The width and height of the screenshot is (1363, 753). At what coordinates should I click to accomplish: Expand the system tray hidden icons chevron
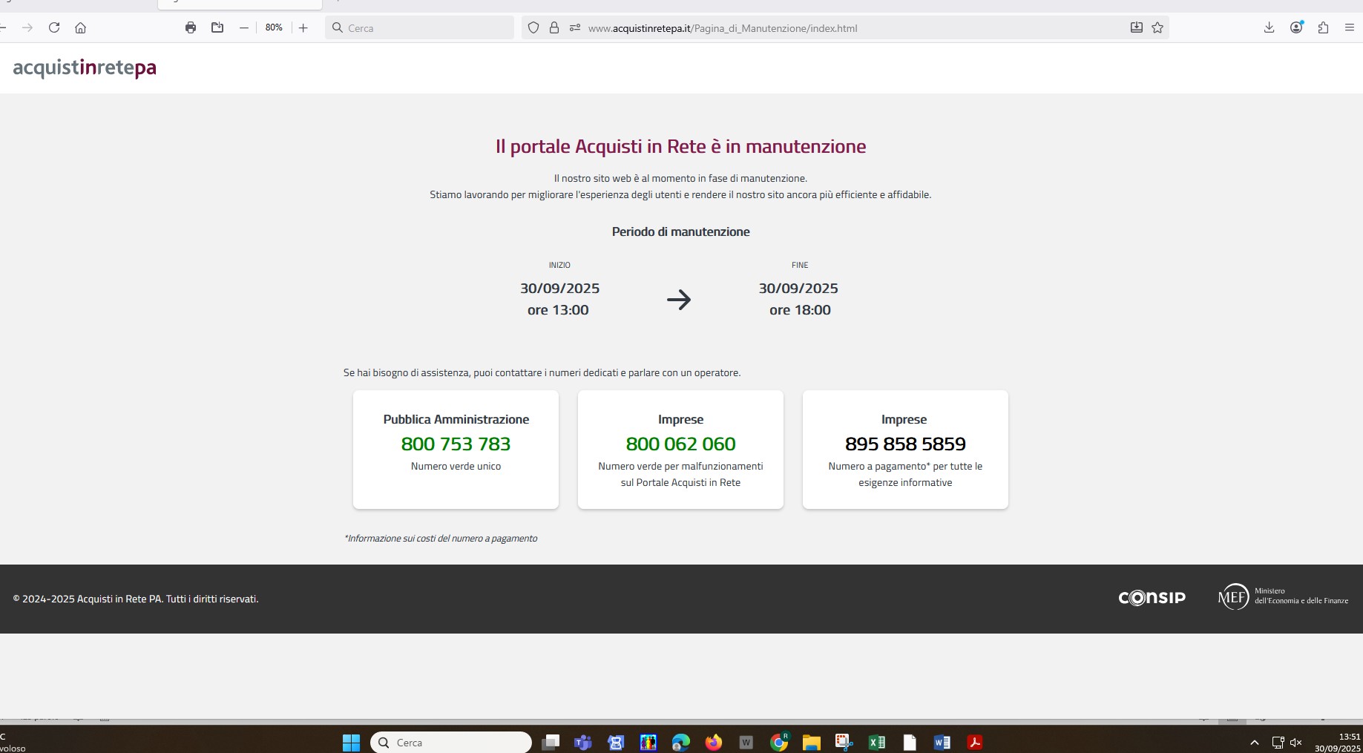(1255, 742)
